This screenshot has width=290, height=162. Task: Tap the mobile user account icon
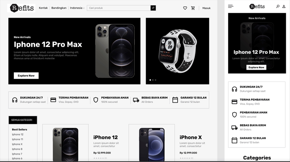point(284,6)
